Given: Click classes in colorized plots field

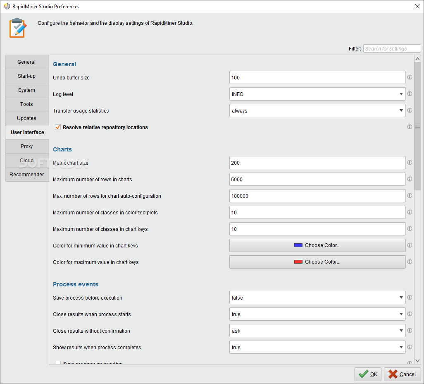Looking at the screenshot, I should coord(317,212).
